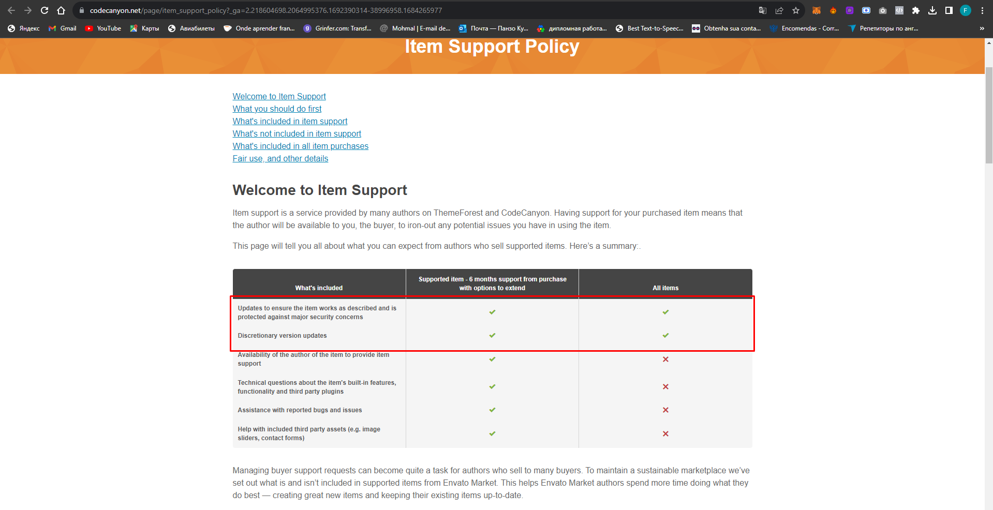Click the Welcome to Item Support heading
Image resolution: width=993 pixels, height=510 pixels.
point(320,190)
